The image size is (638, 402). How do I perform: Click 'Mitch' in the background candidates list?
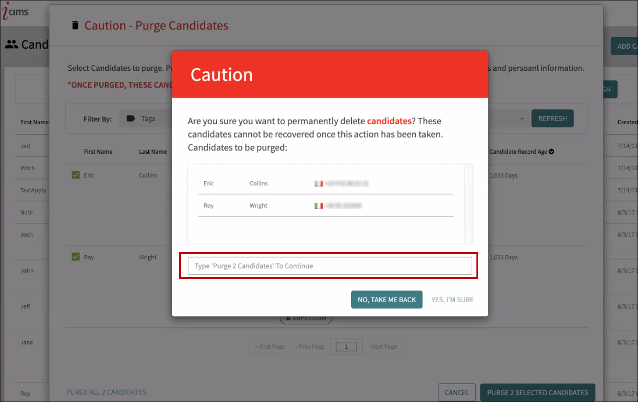coord(28,168)
